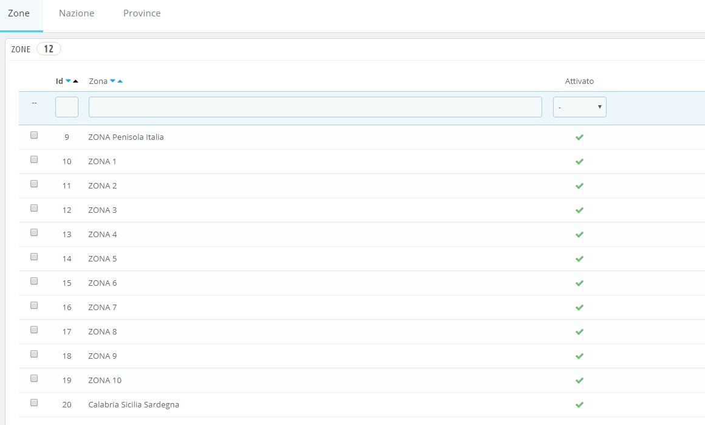The image size is (705, 425).
Task: Select checkbox of ZONA 8 row
Action: [33, 329]
